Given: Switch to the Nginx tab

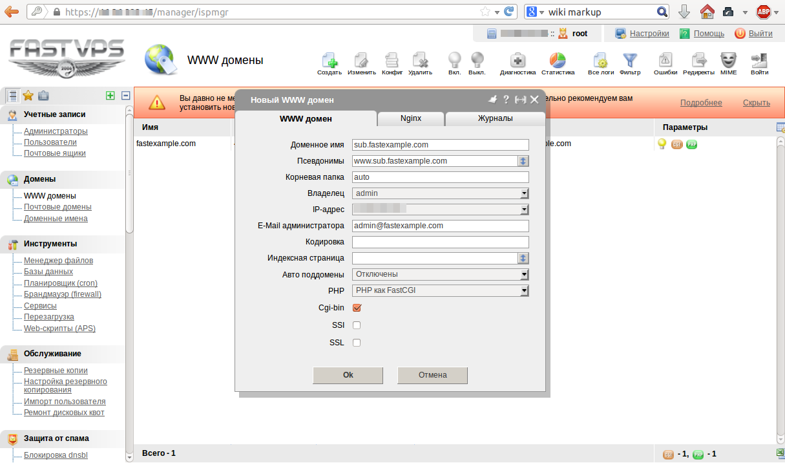Looking at the screenshot, I should (411, 118).
